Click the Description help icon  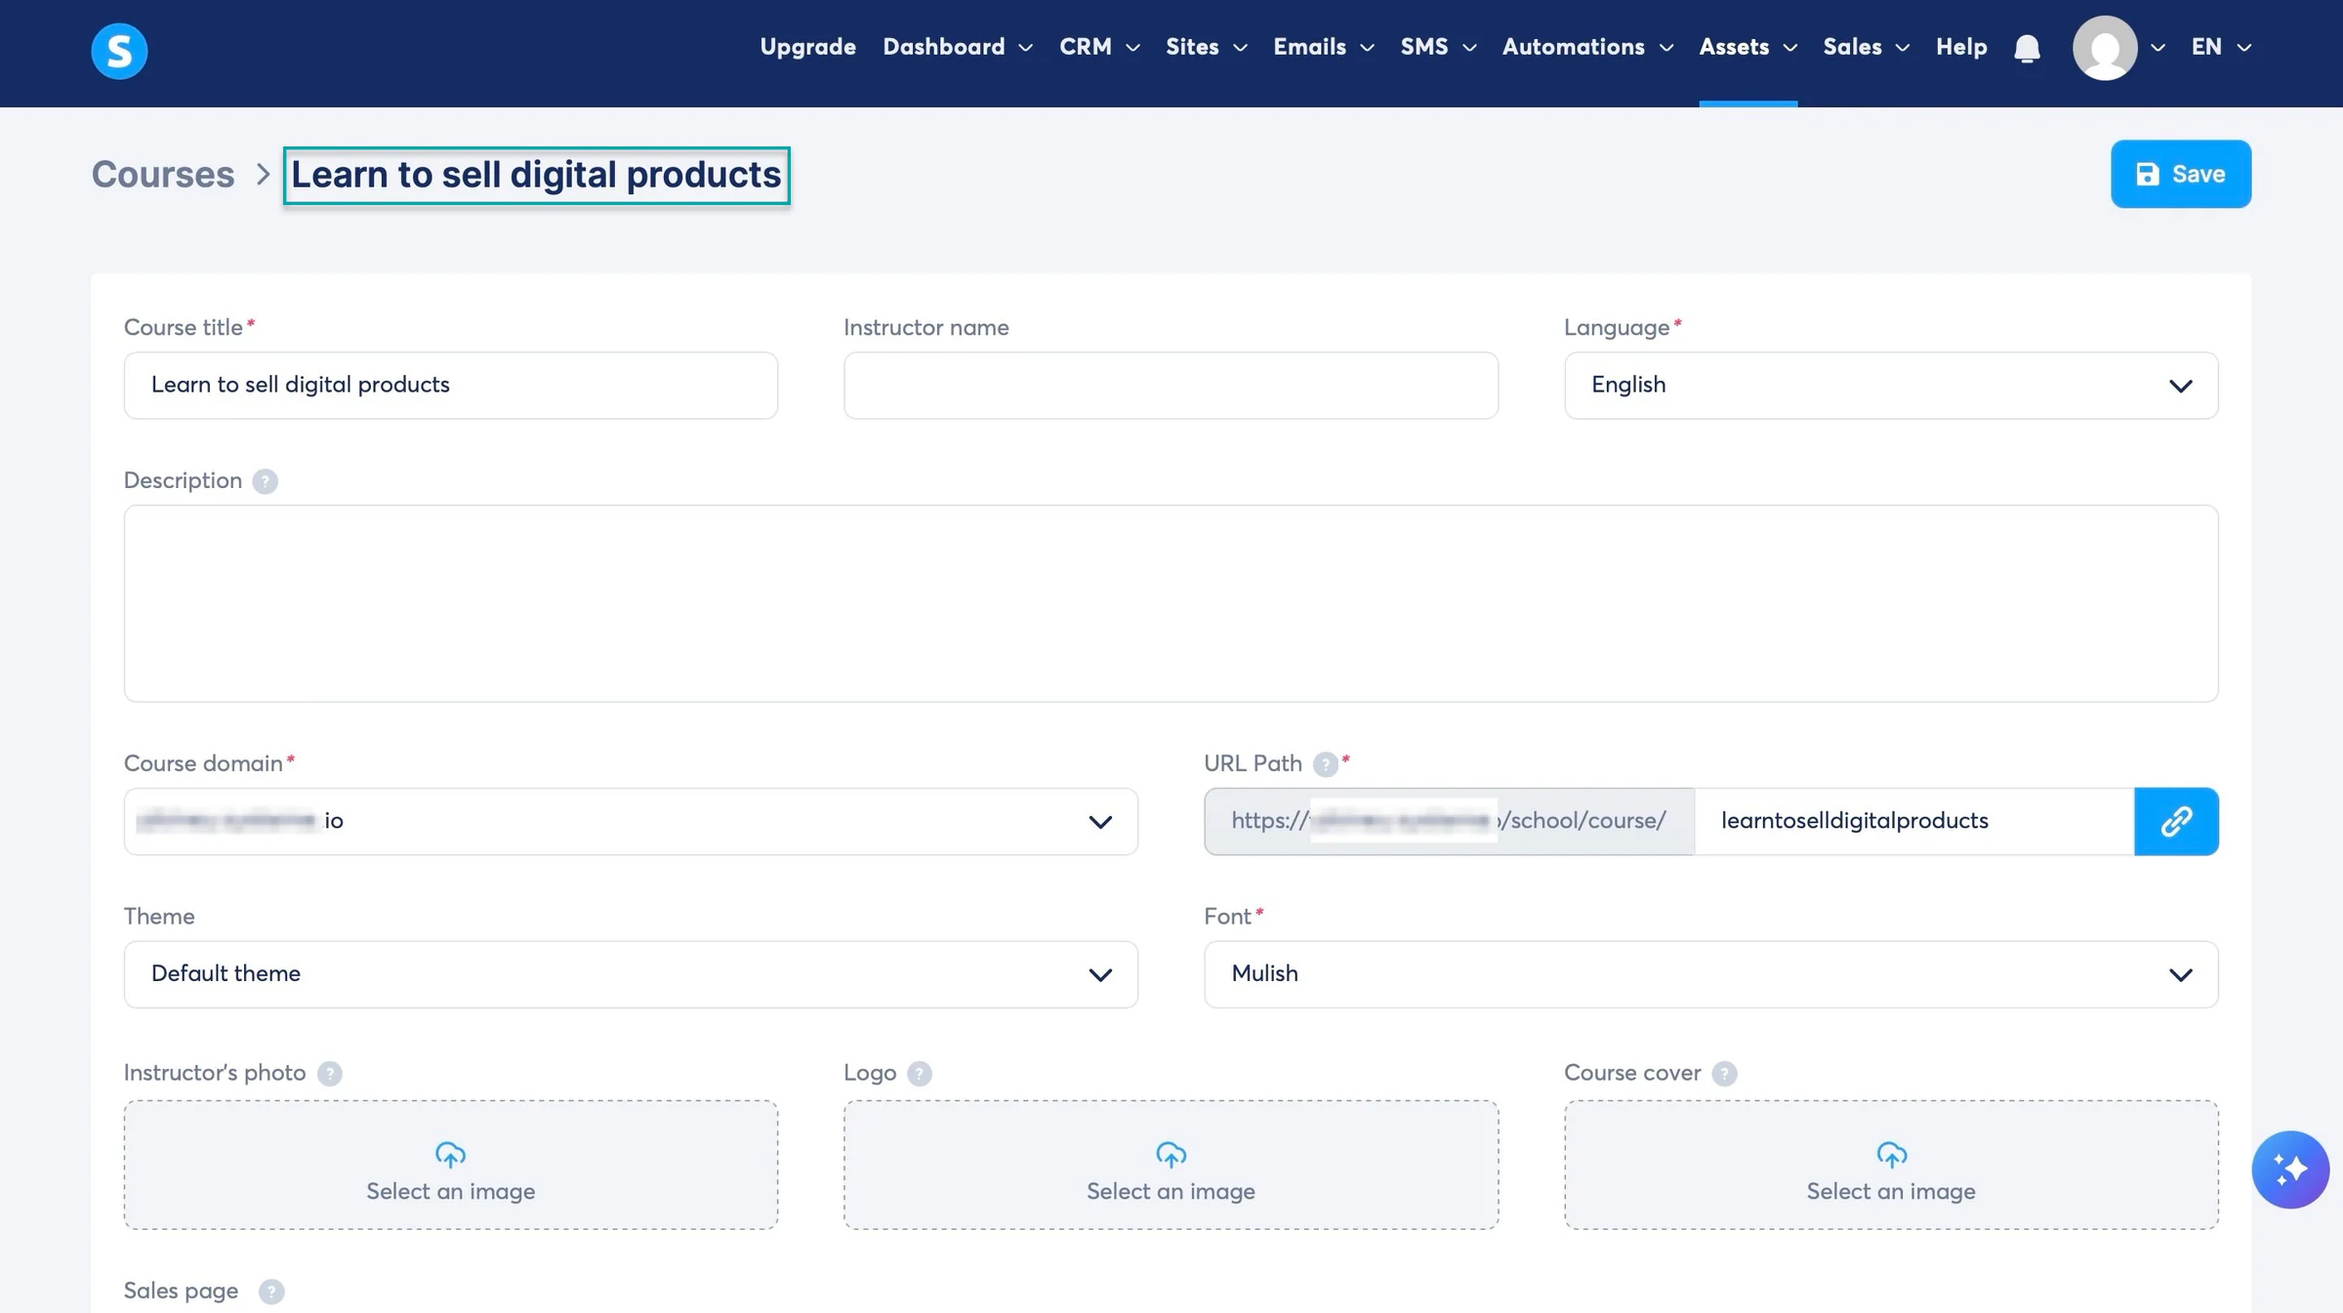tap(265, 481)
